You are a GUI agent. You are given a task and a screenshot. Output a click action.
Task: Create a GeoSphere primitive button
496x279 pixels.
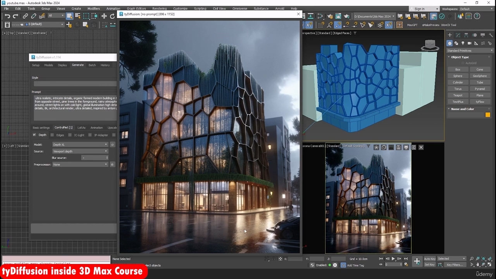click(480, 76)
